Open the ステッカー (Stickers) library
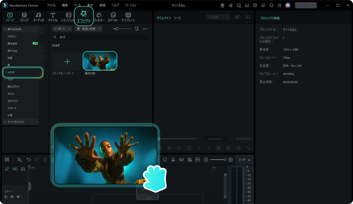 113,17
